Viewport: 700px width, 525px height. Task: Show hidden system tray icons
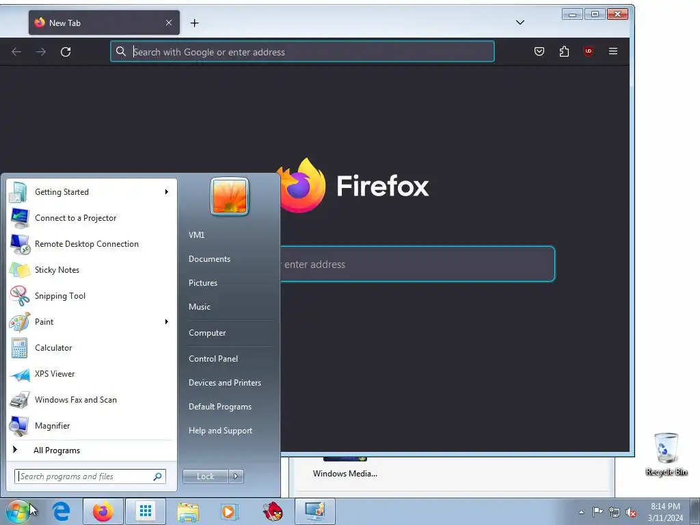[x=581, y=512]
